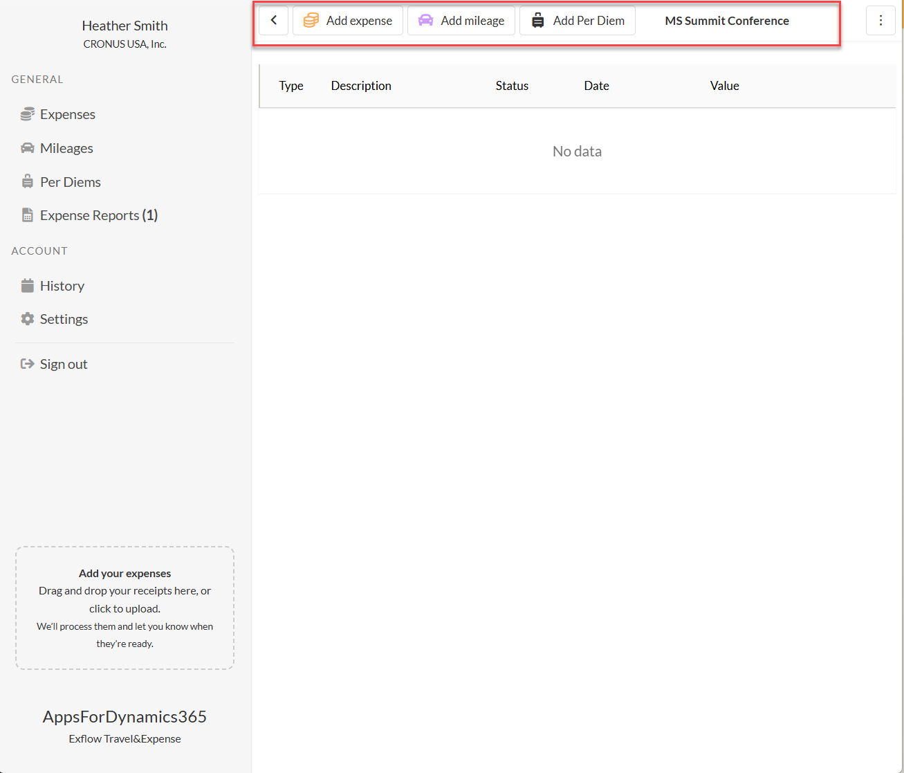Image resolution: width=904 pixels, height=773 pixels.
Task: Sort by the Description column header
Action: (x=361, y=86)
